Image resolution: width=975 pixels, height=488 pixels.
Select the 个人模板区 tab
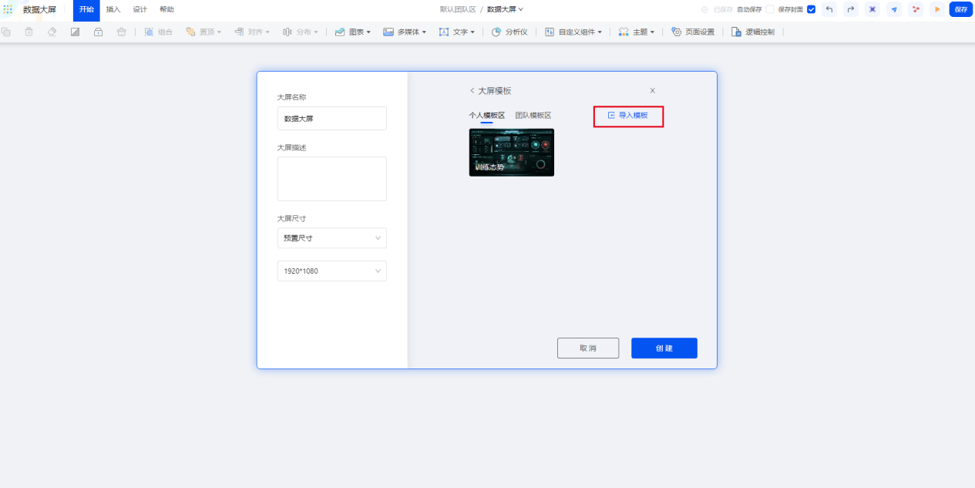tap(486, 116)
